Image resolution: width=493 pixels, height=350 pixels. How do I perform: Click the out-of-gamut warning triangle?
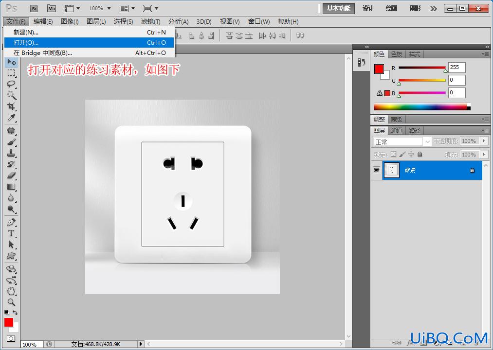coord(380,93)
